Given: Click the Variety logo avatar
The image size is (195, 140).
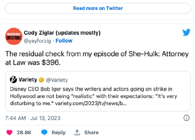Looking at the screenshot, I should pyautogui.click(x=13, y=80).
